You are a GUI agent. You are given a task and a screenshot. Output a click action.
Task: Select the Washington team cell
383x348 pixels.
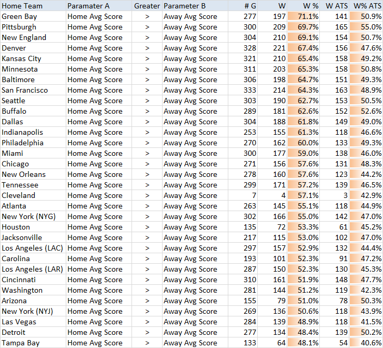(x=33, y=290)
